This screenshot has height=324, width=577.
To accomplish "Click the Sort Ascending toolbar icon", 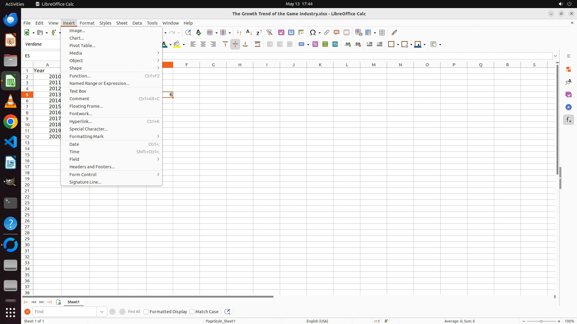I will click(249, 32).
